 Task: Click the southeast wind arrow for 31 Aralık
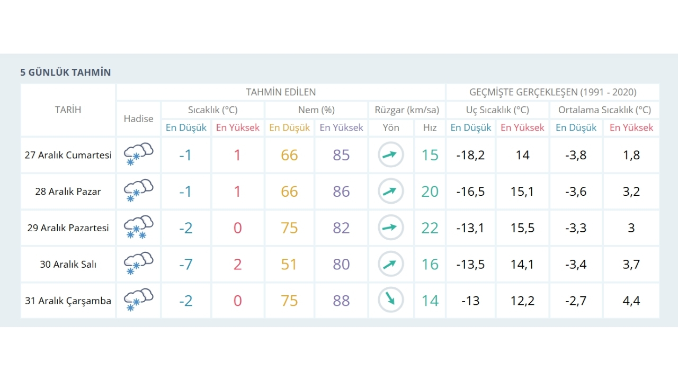pyautogui.click(x=390, y=301)
